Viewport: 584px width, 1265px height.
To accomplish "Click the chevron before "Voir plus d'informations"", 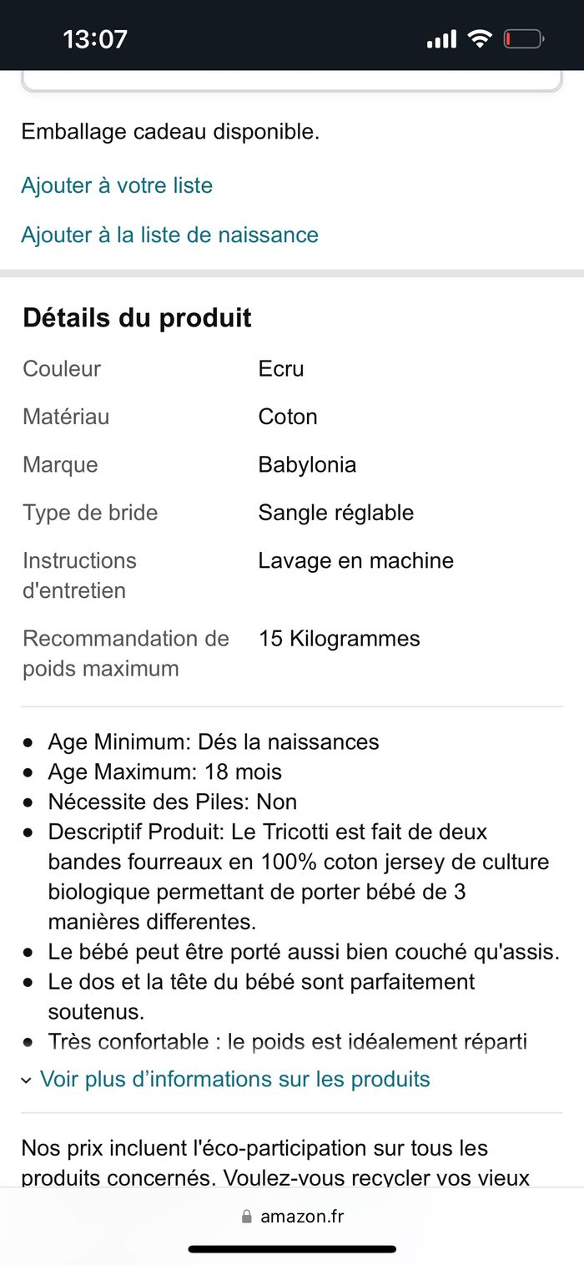I will click(28, 1080).
